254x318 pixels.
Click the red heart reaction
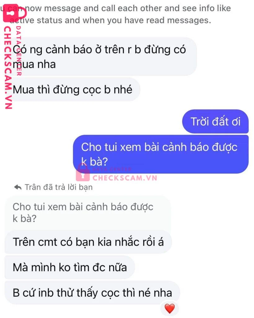(170, 308)
